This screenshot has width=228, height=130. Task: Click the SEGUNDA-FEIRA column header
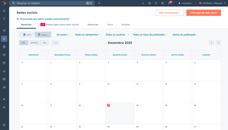pos(62,55)
